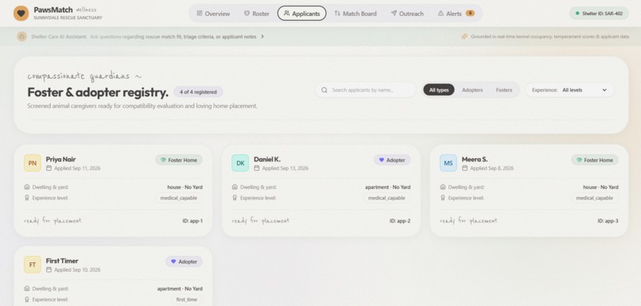Click the MS avatar for Meera S.
Image resolution: width=641 pixels, height=306 pixels.
448,163
